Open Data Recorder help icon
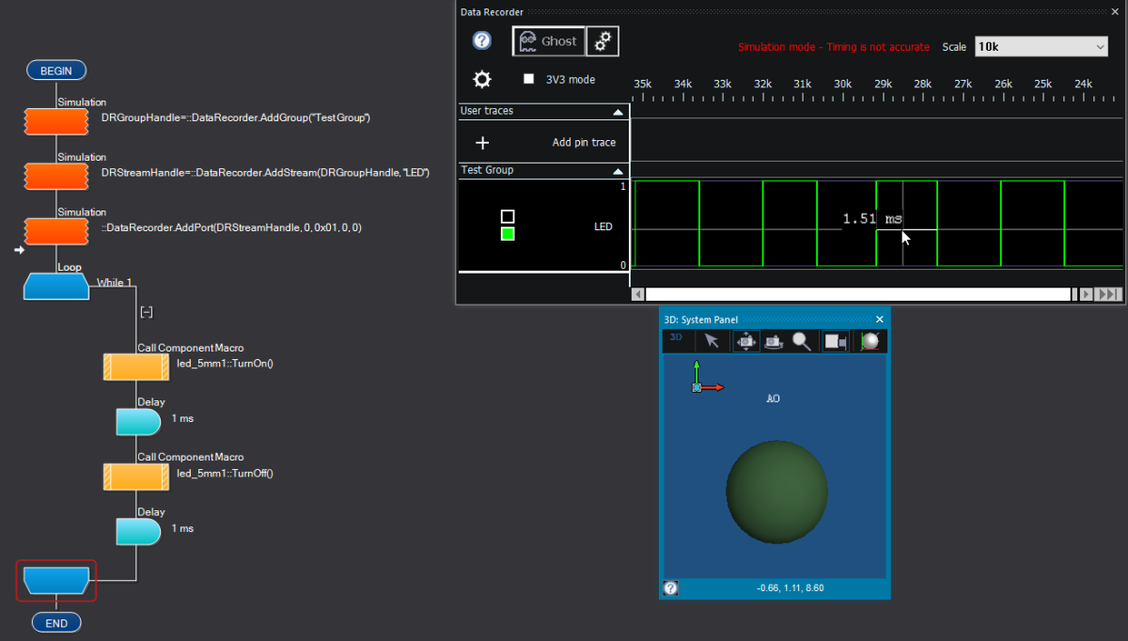This screenshot has height=641, width=1128. pos(481,40)
